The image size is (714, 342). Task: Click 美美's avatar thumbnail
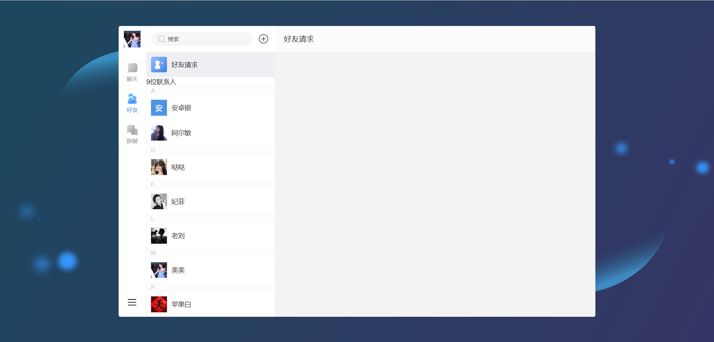[x=159, y=270]
